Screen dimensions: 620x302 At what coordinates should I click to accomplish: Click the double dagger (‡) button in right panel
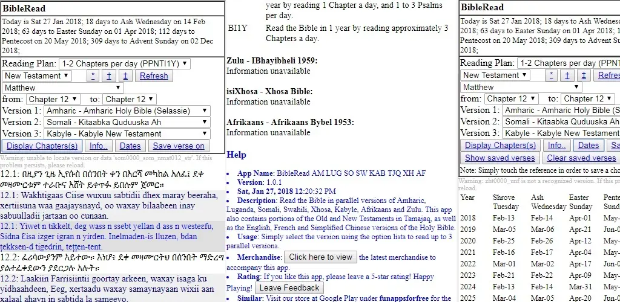pyautogui.click(x=584, y=75)
